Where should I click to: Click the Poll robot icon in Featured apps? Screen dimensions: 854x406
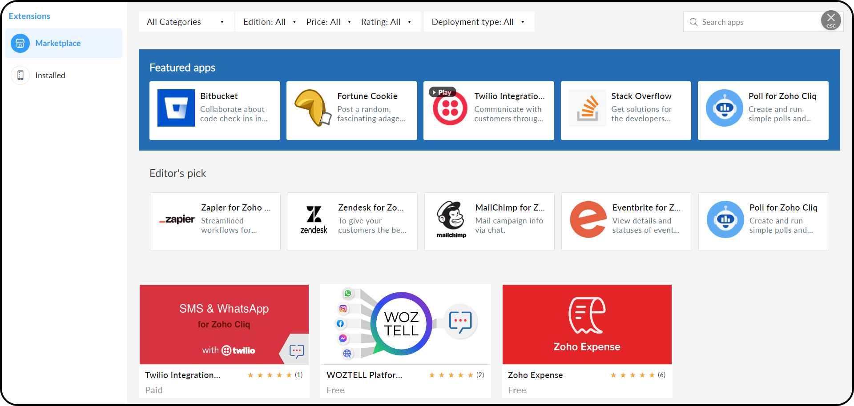724,108
